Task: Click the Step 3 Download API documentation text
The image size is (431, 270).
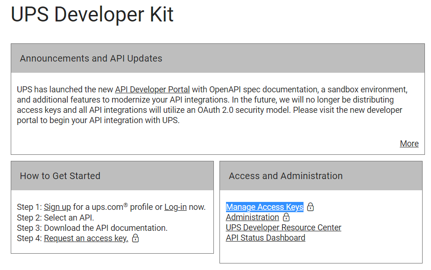Action: (92, 228)
